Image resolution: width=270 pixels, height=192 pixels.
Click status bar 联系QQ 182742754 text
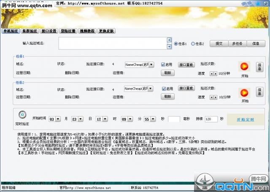tap(144, 188)
